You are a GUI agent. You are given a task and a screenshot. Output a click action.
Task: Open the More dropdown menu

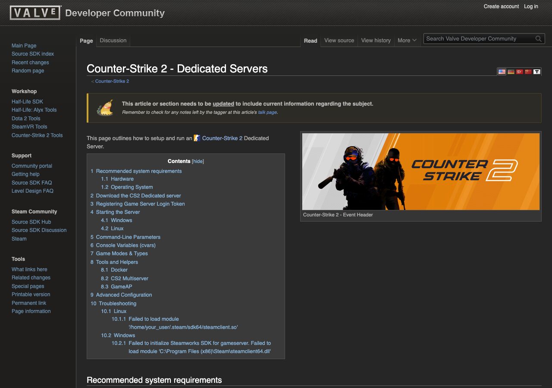tap(407, 41)
